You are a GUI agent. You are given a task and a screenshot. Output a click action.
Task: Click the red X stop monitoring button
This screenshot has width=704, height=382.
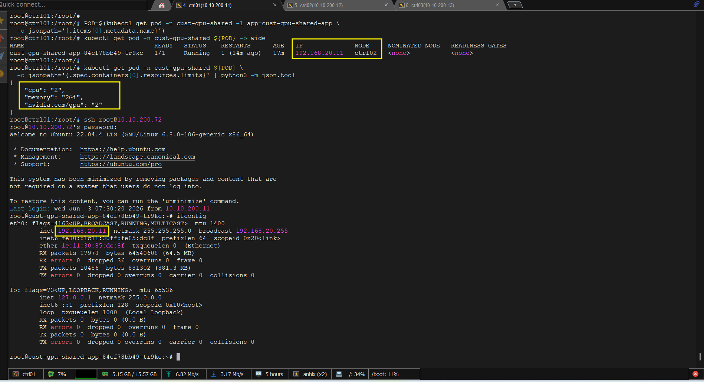point(695,374)
